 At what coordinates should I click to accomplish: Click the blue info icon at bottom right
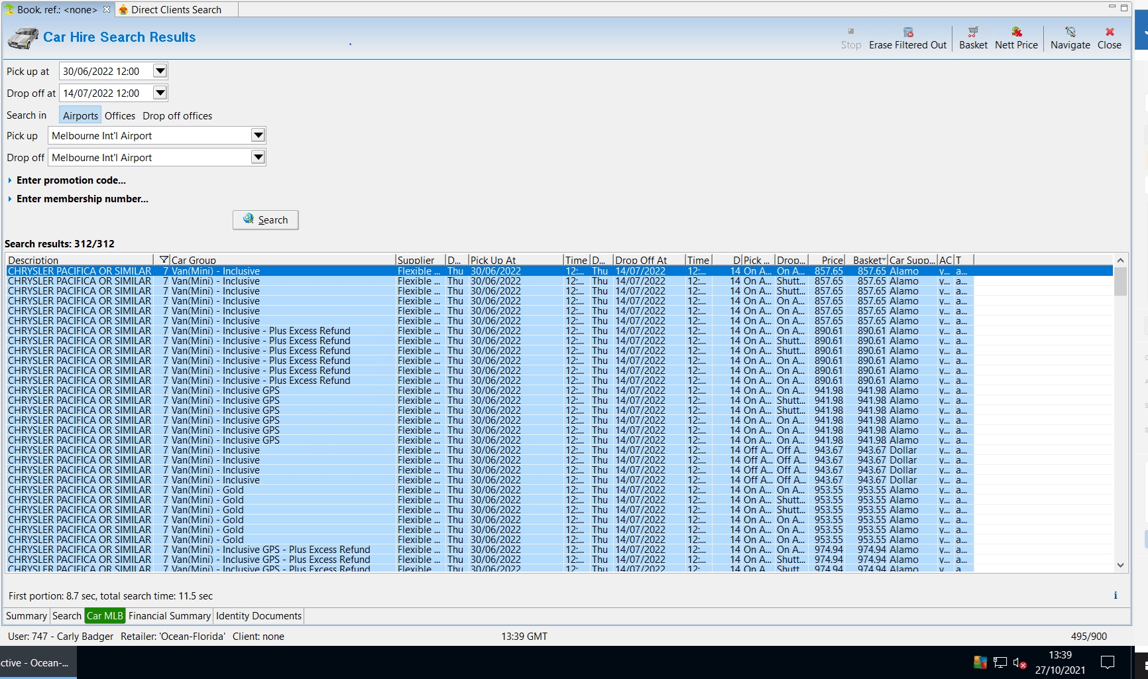[1116, 595]
